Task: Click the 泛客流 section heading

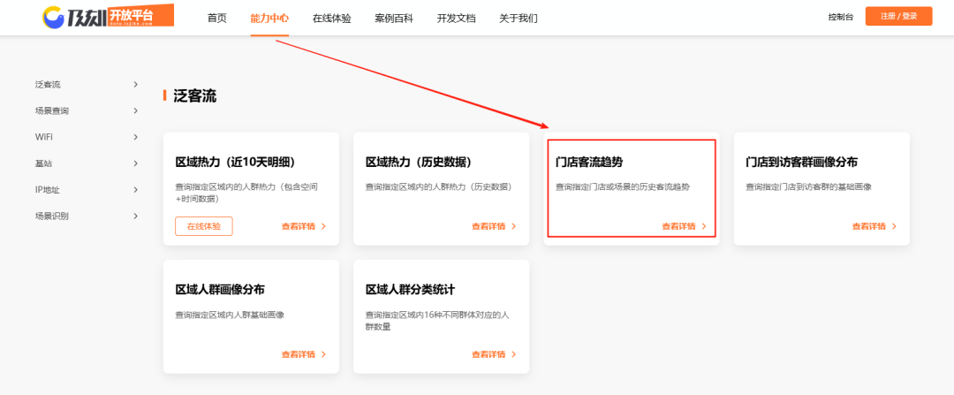Action: click(194, 95)
